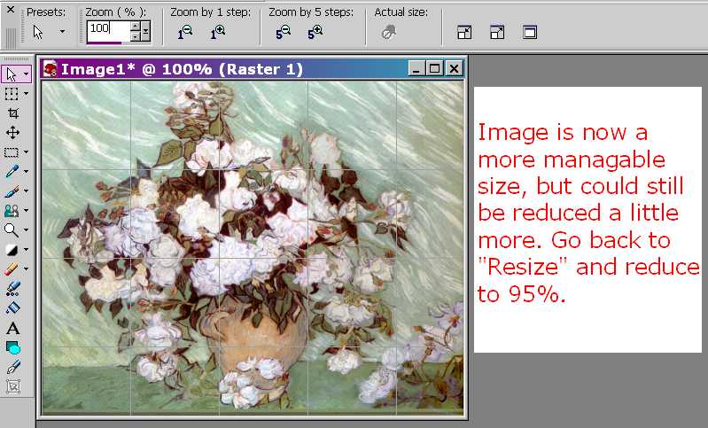Screen dimensions: 708x428
Task: Expand the magnifier tool flyout arrow
Action: pyautogui.click(x=27, y=230)
